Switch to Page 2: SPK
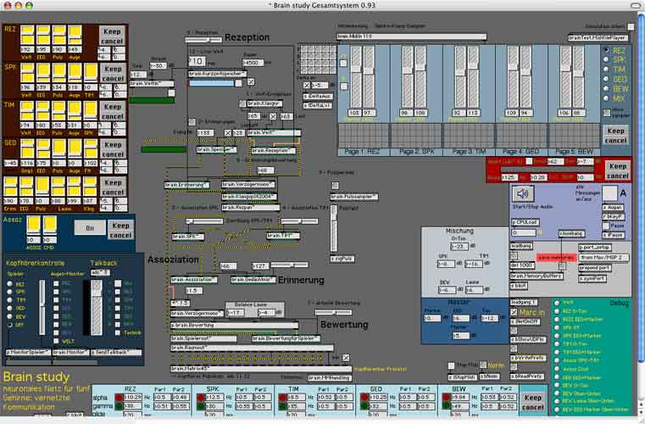Viewport: 645px width, 424px height. coord(416,152)
